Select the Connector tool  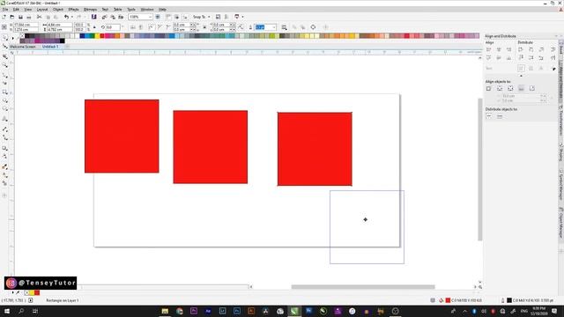[x=5, y=137]
